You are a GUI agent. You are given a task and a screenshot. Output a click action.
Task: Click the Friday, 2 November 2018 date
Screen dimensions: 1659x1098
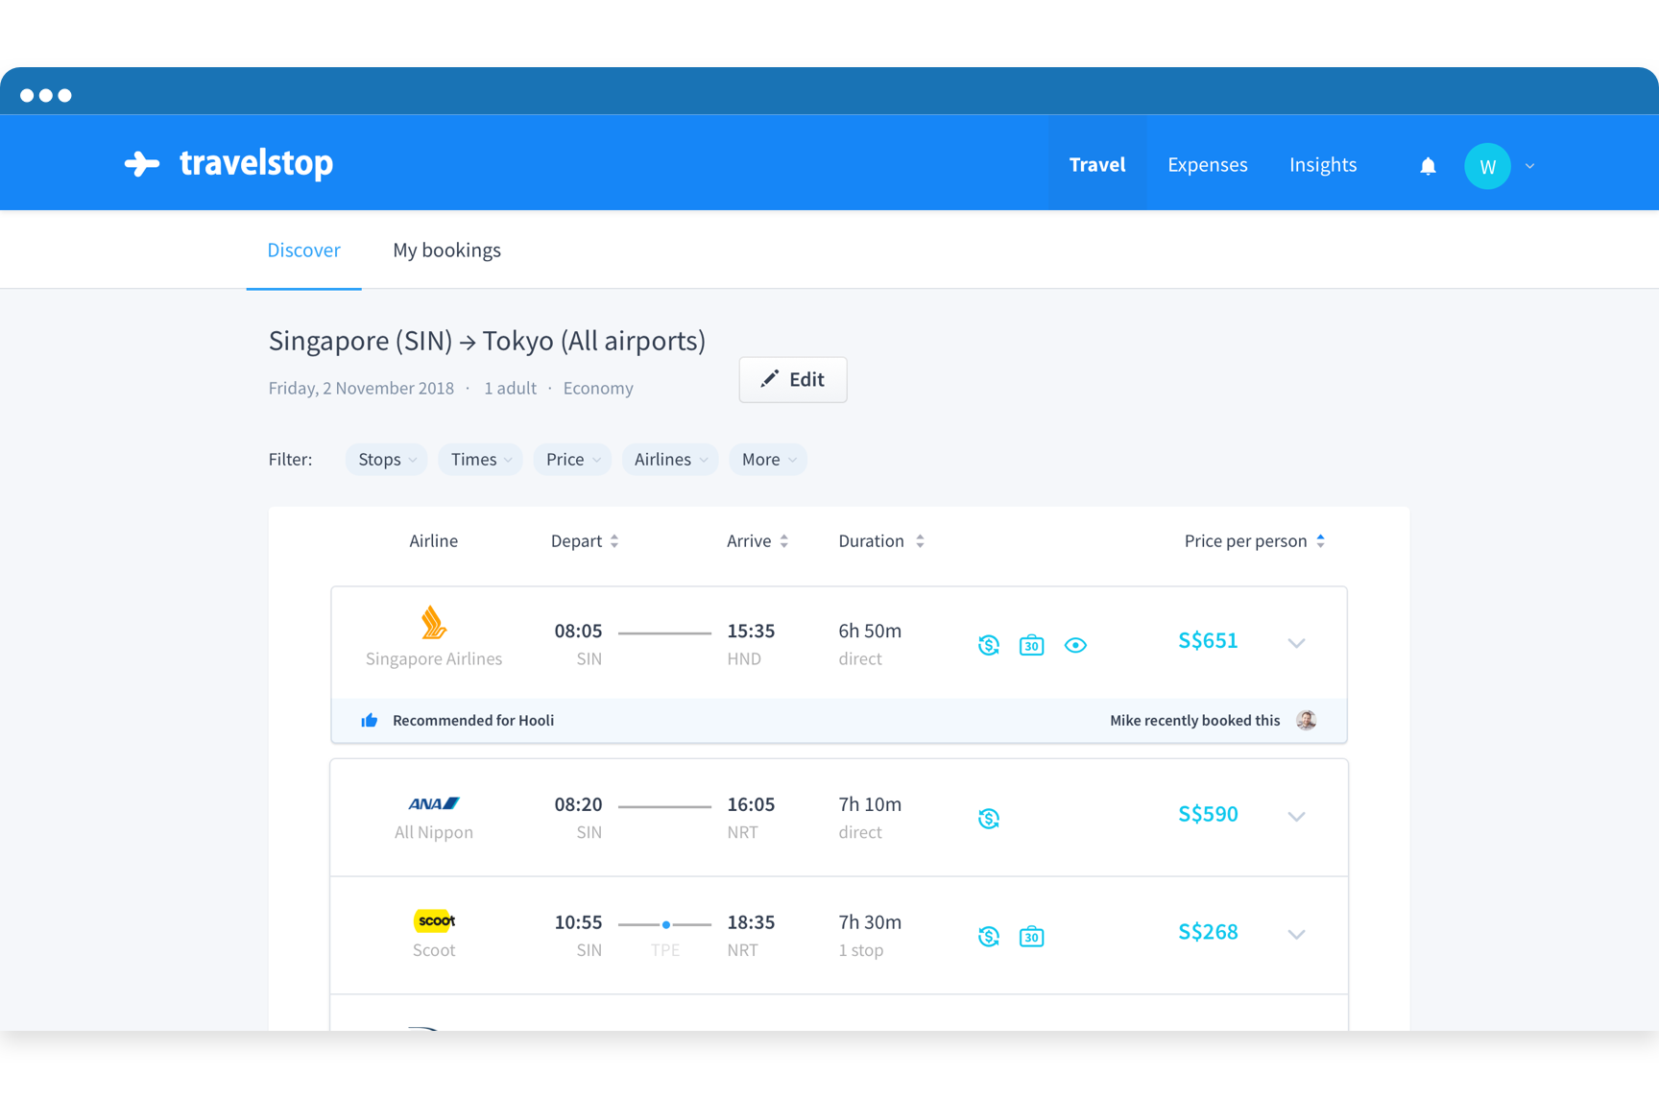[361, 389]
